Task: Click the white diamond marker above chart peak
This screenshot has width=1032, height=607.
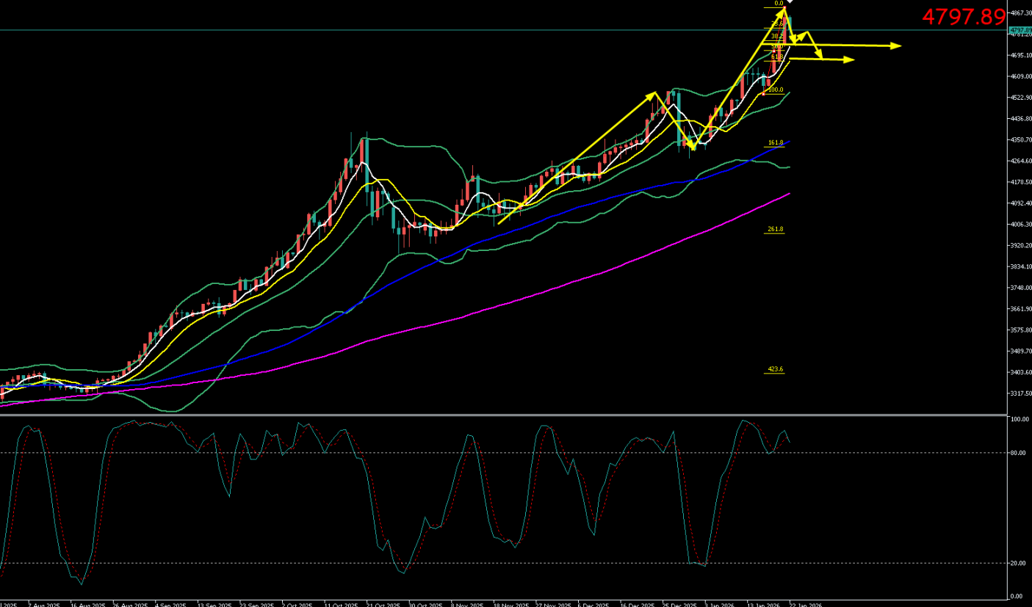Action: click(x=790, y=2)
